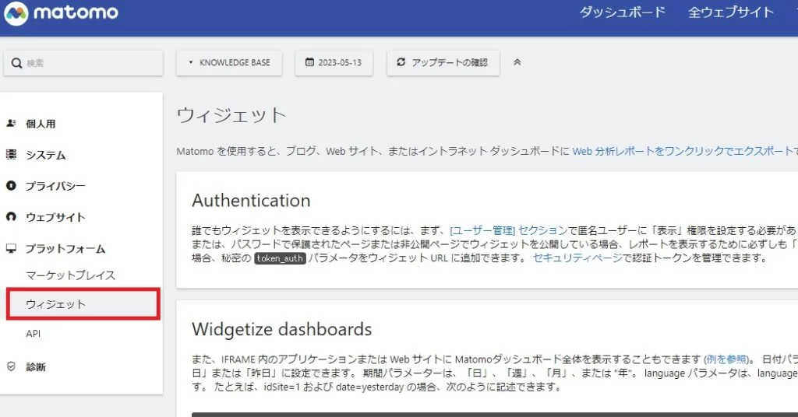Open the KNOWLEDGE BASE site selector
This screenshot has width=798, height=417.
[x=229, y=62]
